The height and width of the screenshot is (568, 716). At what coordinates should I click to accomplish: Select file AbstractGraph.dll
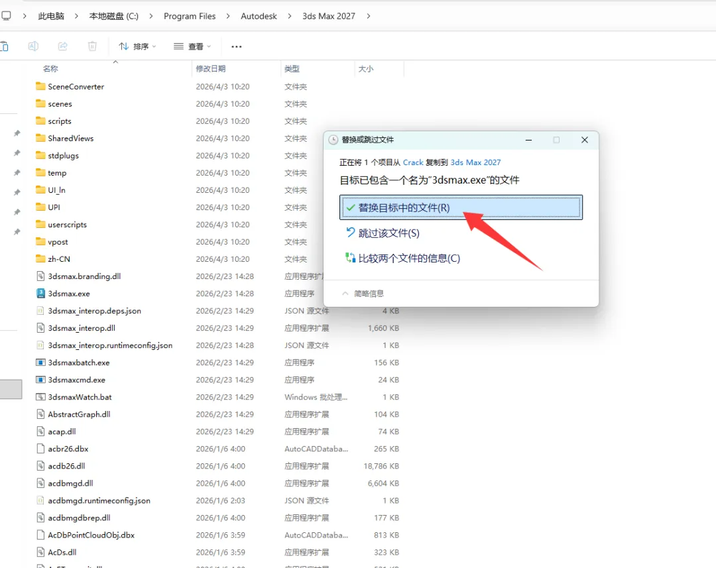[79, 414]
